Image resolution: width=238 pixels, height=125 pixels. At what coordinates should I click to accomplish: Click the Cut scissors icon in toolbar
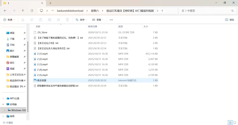(x=23, y=20)
